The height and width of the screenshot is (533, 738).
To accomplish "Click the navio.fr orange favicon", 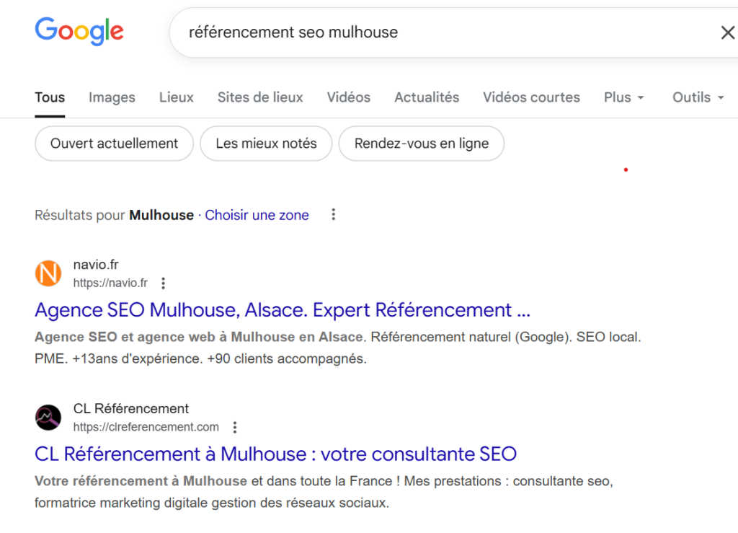I will tap(48, 273).
